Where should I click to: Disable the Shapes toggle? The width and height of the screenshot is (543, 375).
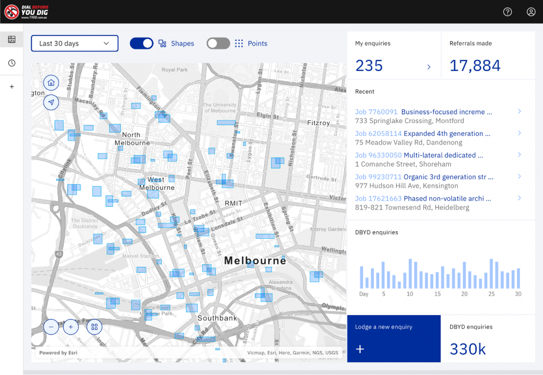pyautogui.click(x=141, y=43)
